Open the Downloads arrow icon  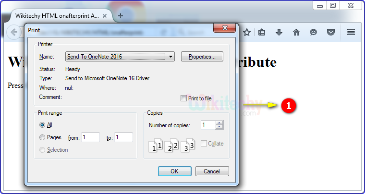(x=279, y=33)
